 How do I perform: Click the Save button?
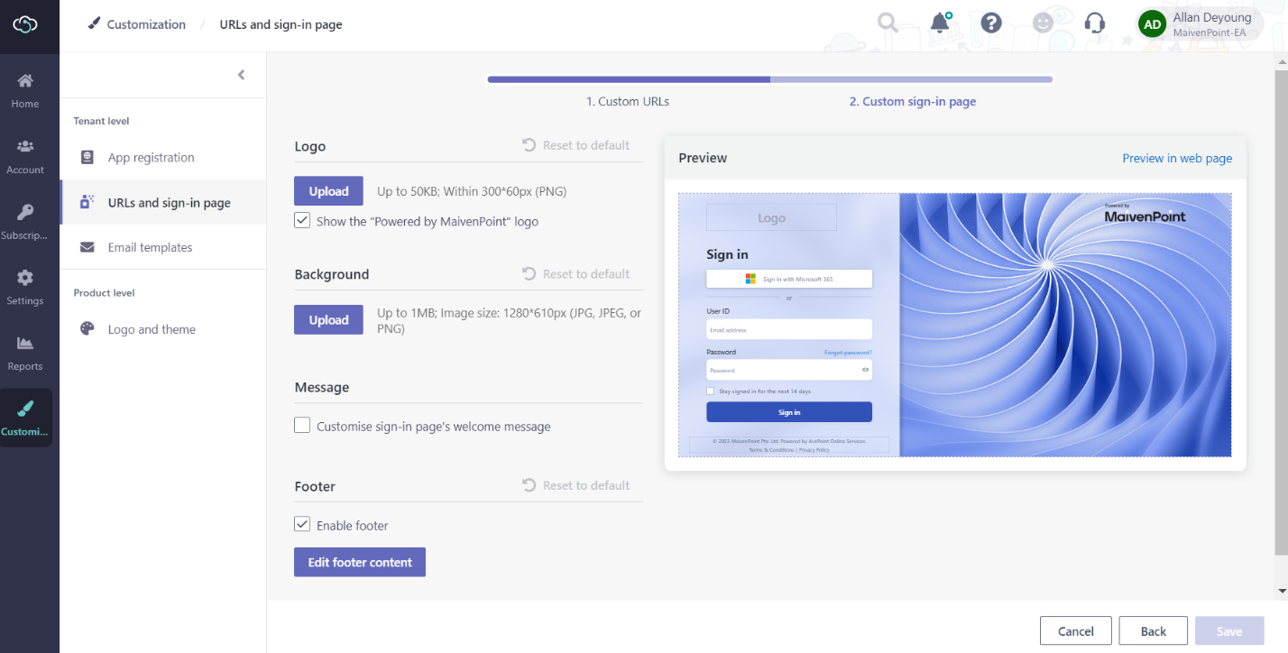tap(1229, 631)
